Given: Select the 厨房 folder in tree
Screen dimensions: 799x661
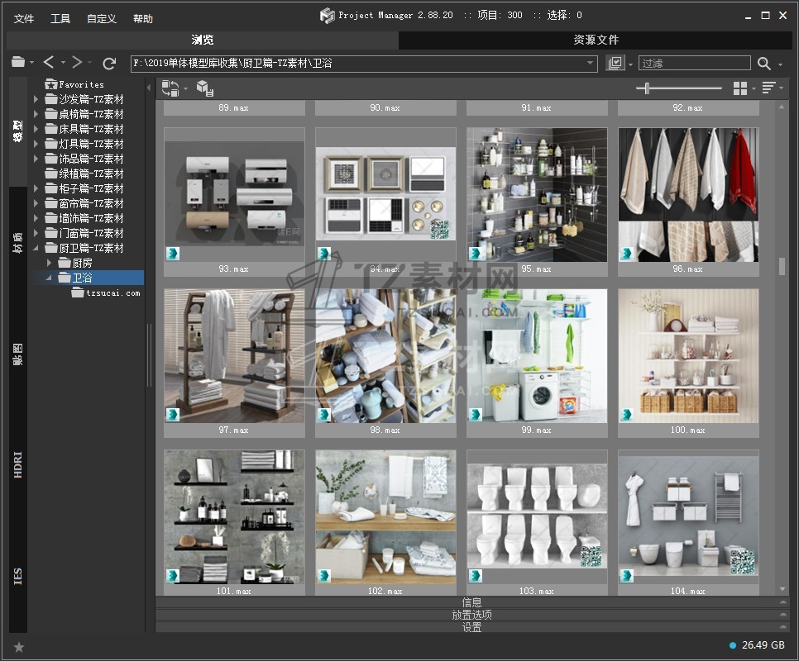Looking at the screenshot, I should 83,263.
